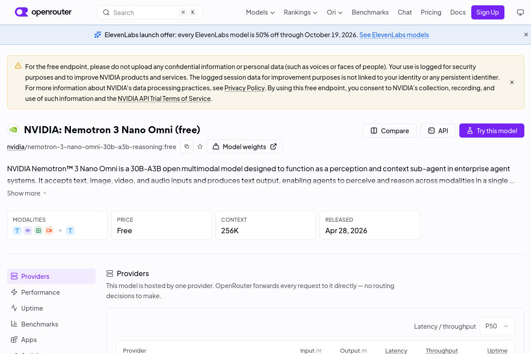Screen dimensions: 531x354
Task: Expand the description with Show more
Action: point(27,193)
